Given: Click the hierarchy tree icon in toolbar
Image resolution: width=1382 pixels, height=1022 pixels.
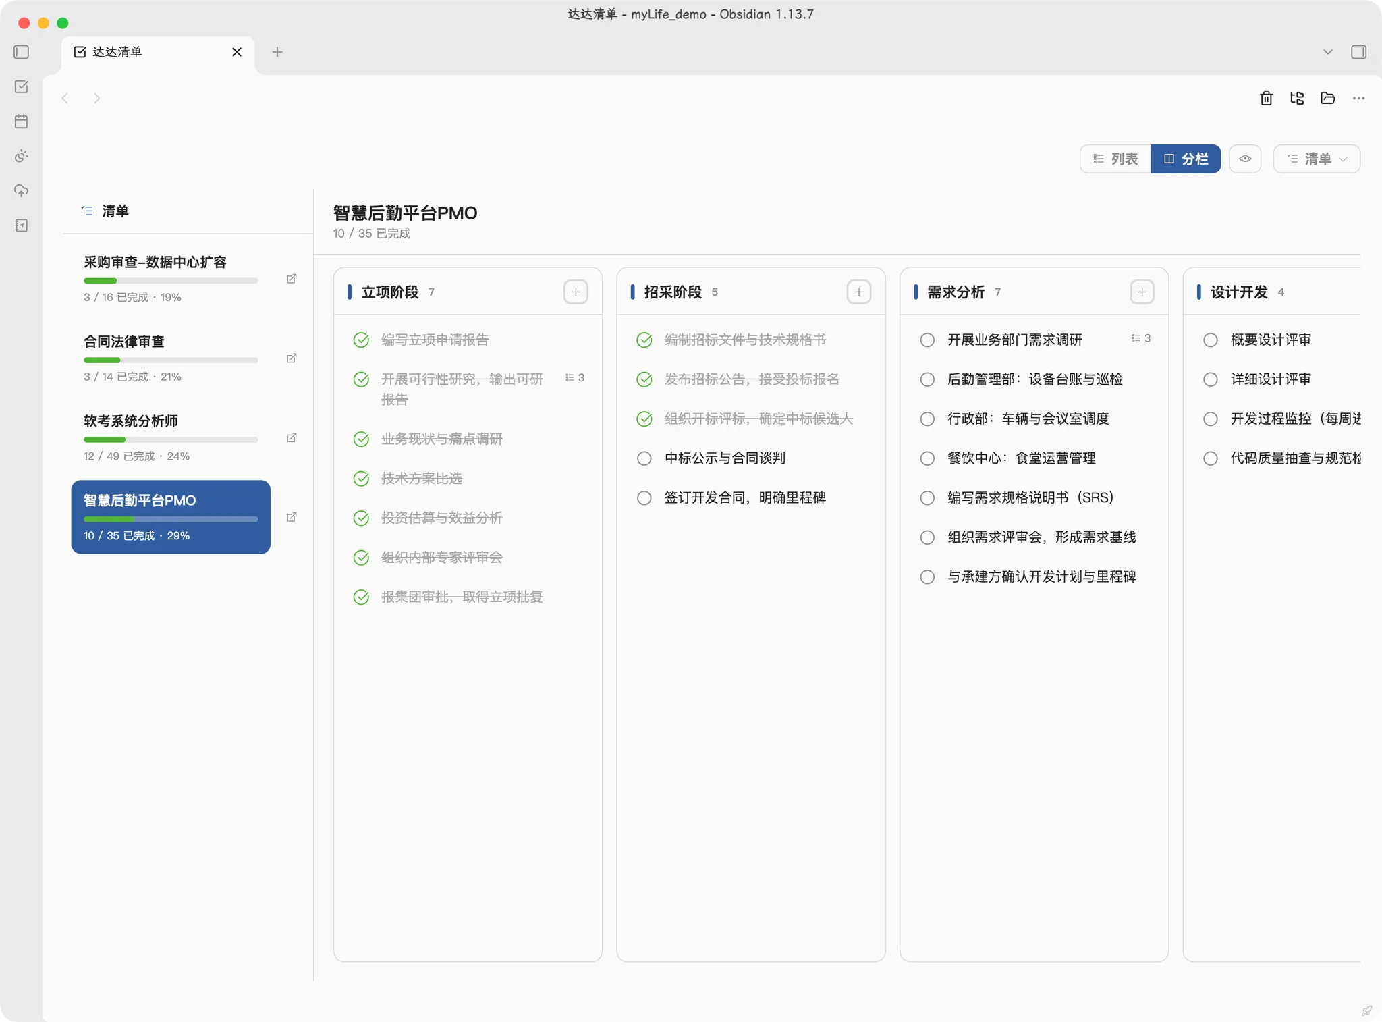Looking at the screenshot, I should pyautogui.click(x=1297, y=99).
